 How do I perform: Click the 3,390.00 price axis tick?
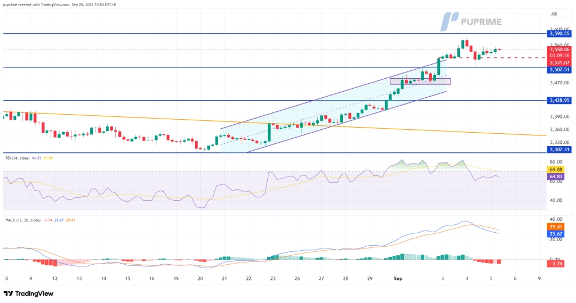(x=560, y=116)
